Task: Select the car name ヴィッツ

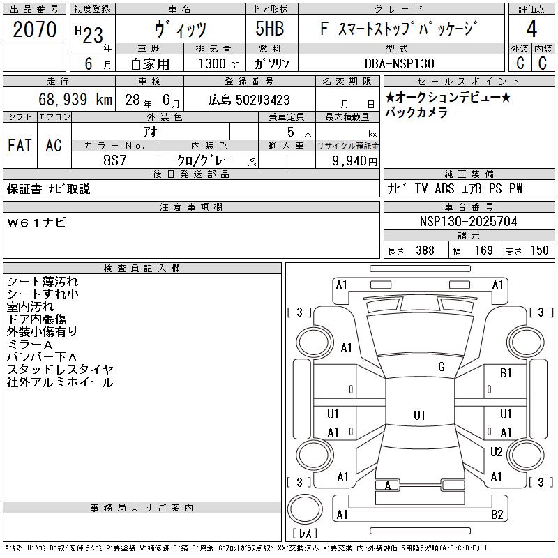Action: point(179,30)
